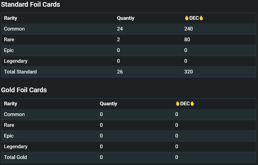Select the Gold Foil Cards heading
This screenshot has width=258, height=165.
[24, 90]
